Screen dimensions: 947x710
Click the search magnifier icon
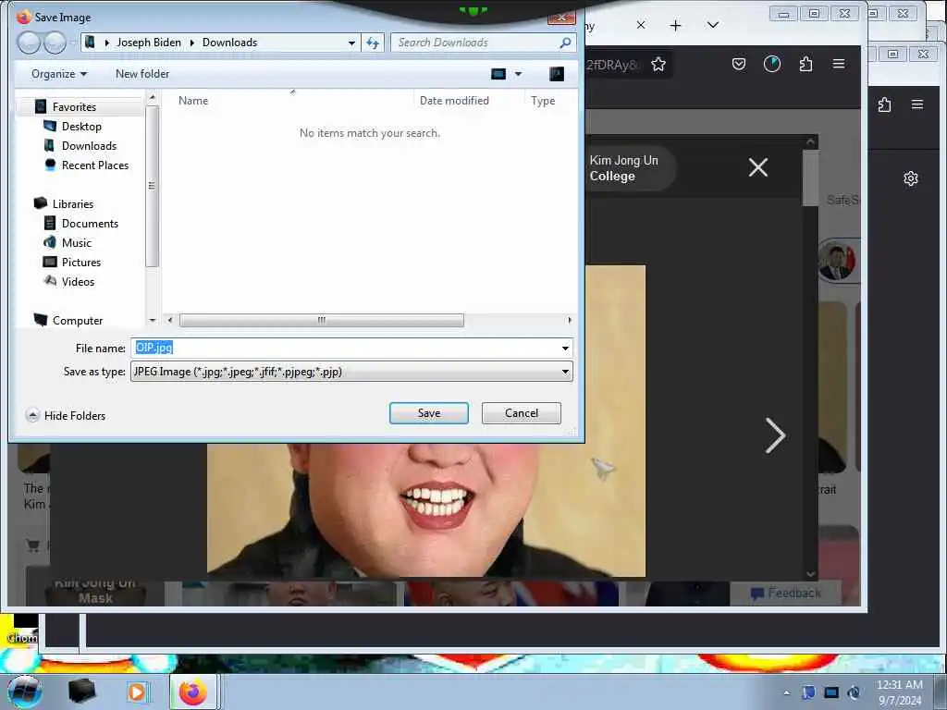click(x=565, y=43)
